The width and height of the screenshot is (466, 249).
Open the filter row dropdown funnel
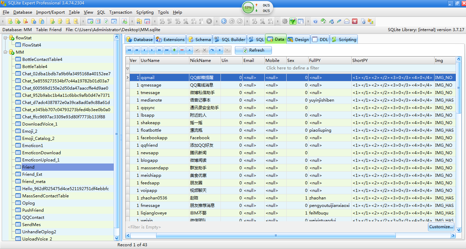128,68
